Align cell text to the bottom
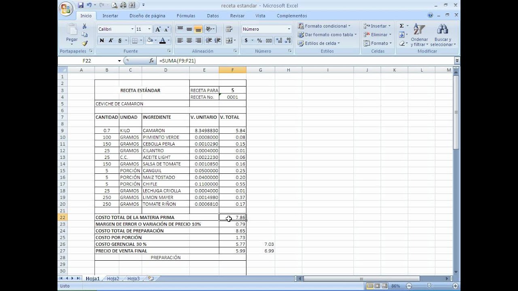Viewport: 518px width, 291px height. [198, 29]
